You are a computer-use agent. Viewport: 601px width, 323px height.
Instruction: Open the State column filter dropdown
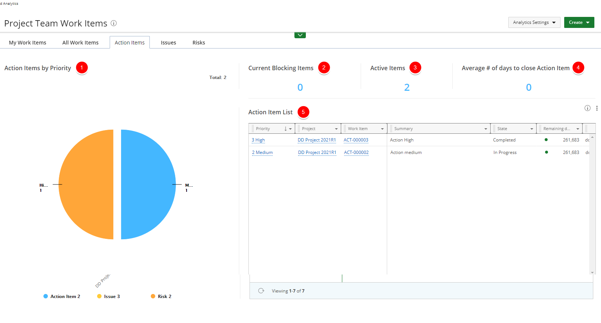tap(531, 129)
